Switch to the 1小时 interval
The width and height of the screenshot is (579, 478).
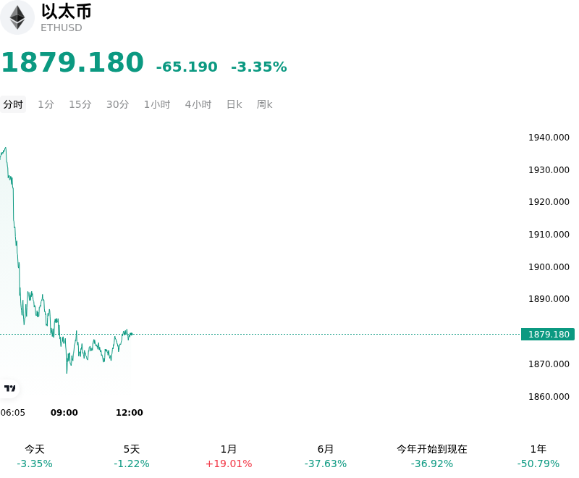(157, 104)
